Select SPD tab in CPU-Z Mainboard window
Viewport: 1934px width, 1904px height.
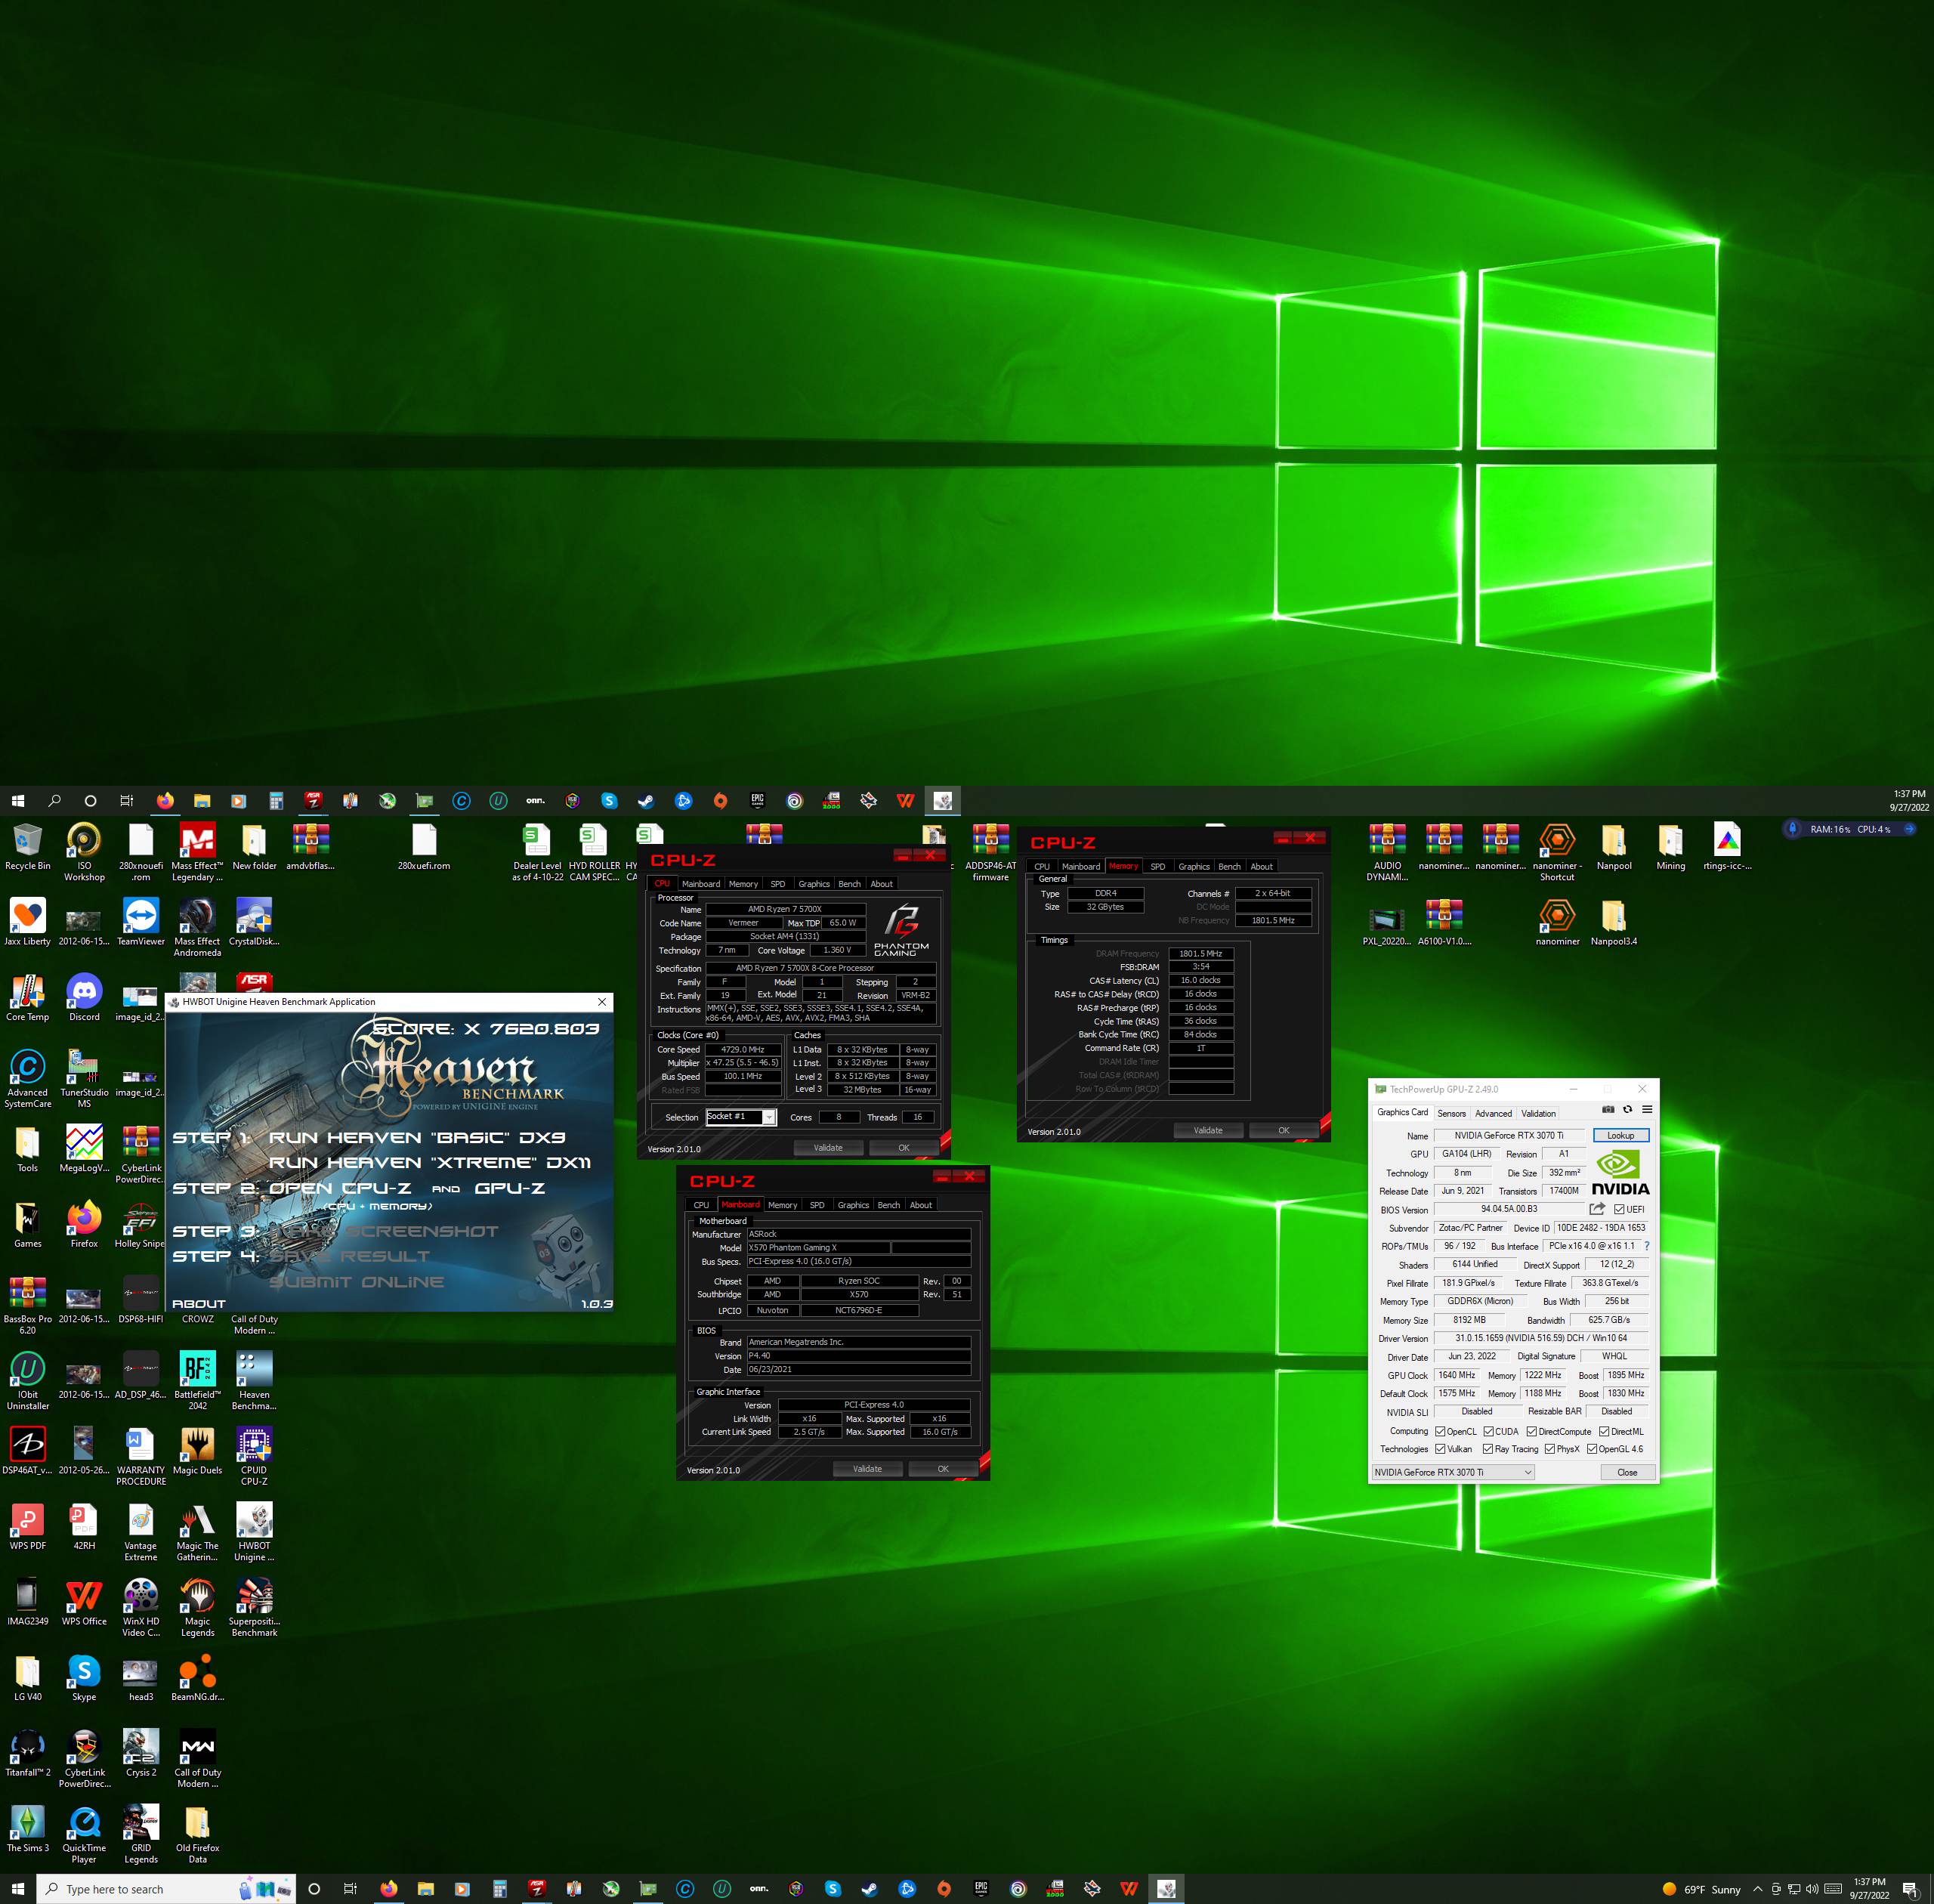pyautogui.click(x=817, y=1205)
